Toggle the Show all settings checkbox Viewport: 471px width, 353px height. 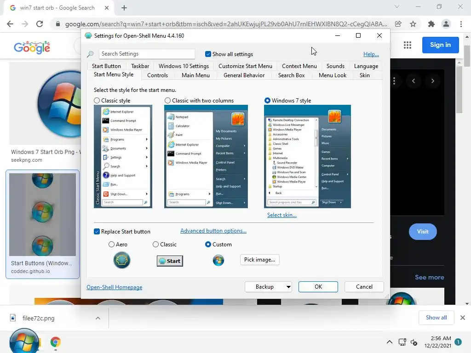tap(208, 54)
